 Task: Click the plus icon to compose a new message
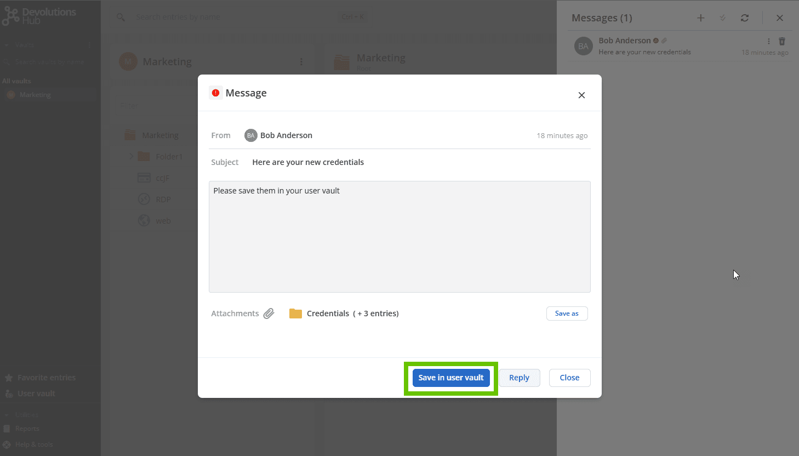click(700, 18)
